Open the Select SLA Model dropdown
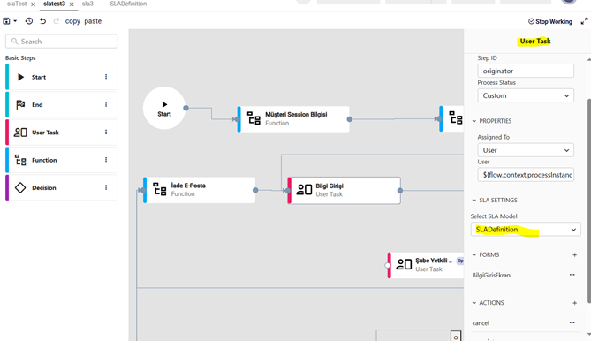The height and width of the screenshot is (341, 591). coord(526,230)
